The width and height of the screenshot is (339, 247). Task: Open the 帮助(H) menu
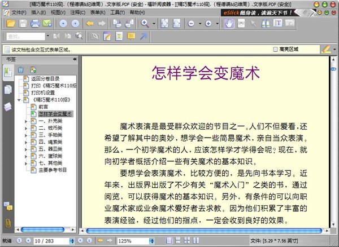(x=137, y=13)
